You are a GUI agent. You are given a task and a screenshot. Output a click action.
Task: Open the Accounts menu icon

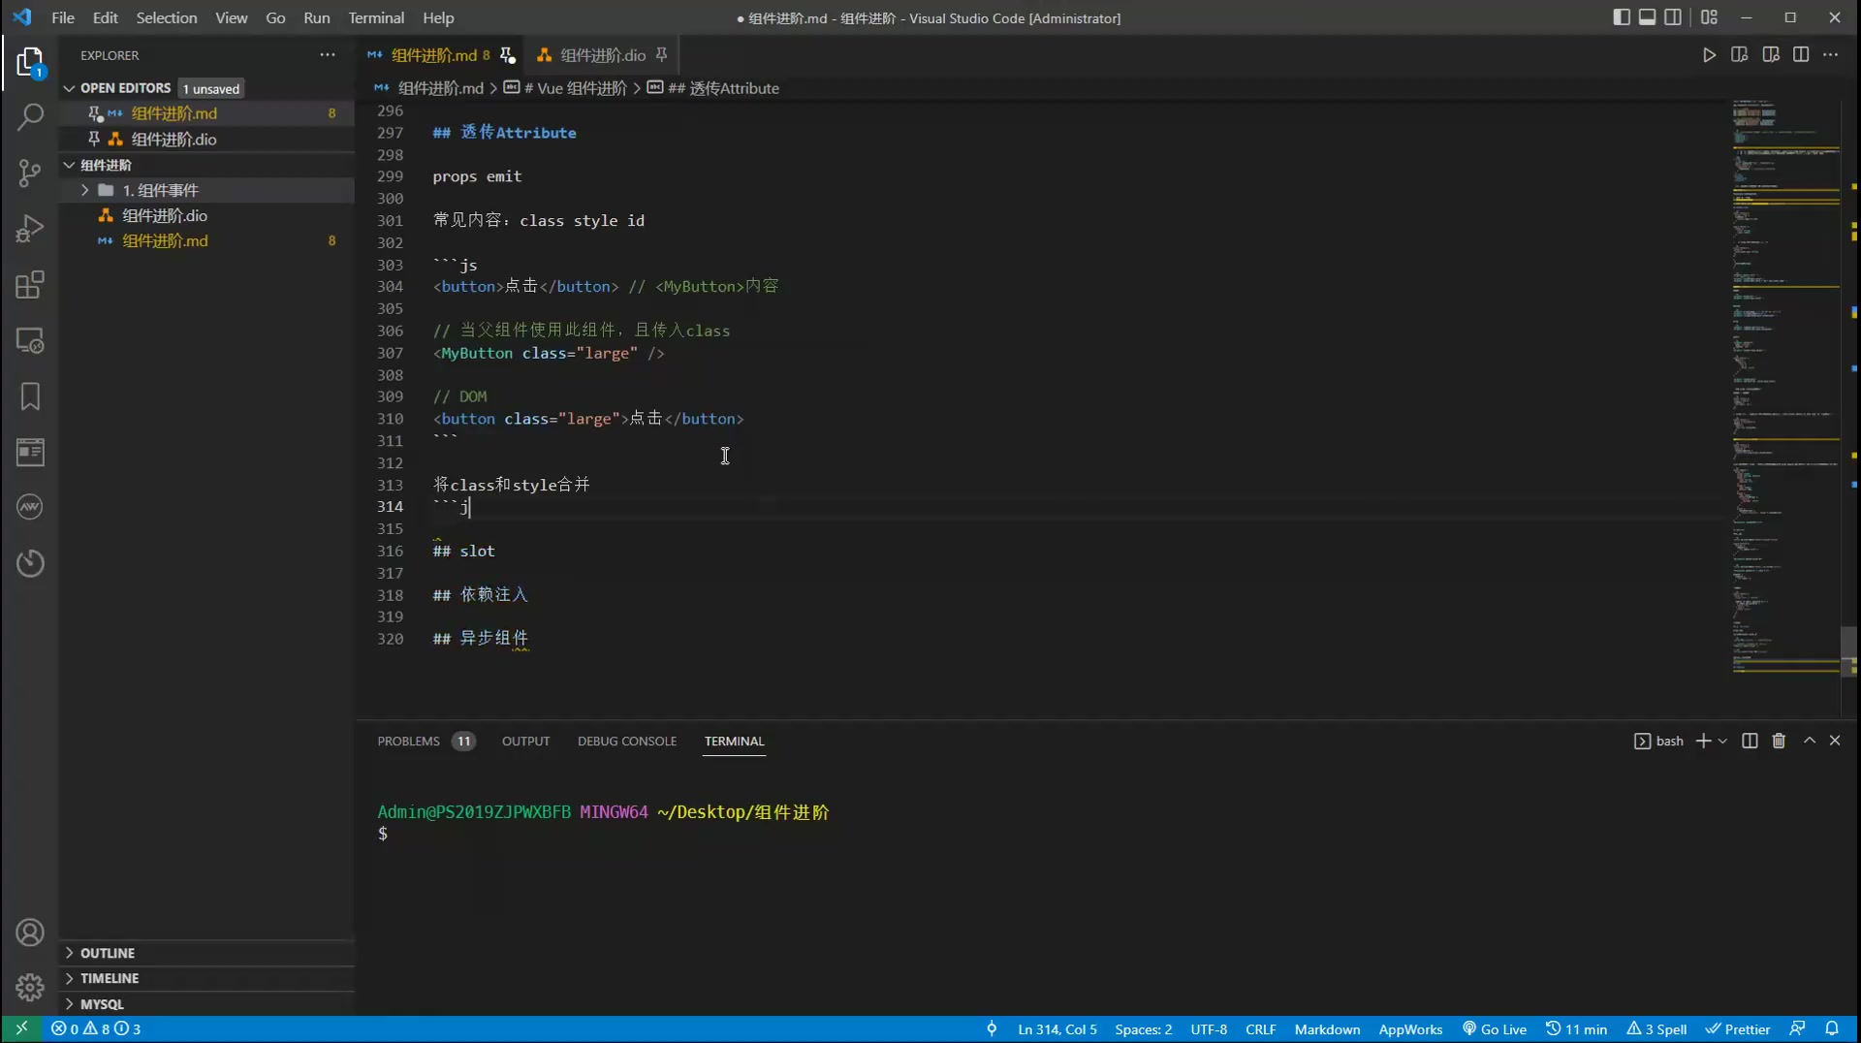pos(30,932)
